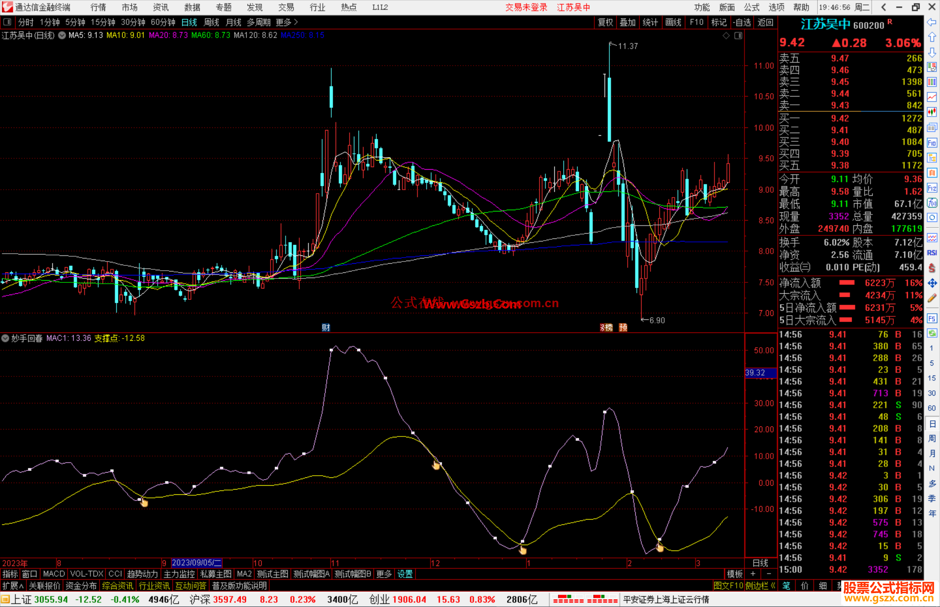The height and width of the screenshot is (607, 940).
Task: Click the 设置 link in indicator bar
Action: tap(405, 574)
